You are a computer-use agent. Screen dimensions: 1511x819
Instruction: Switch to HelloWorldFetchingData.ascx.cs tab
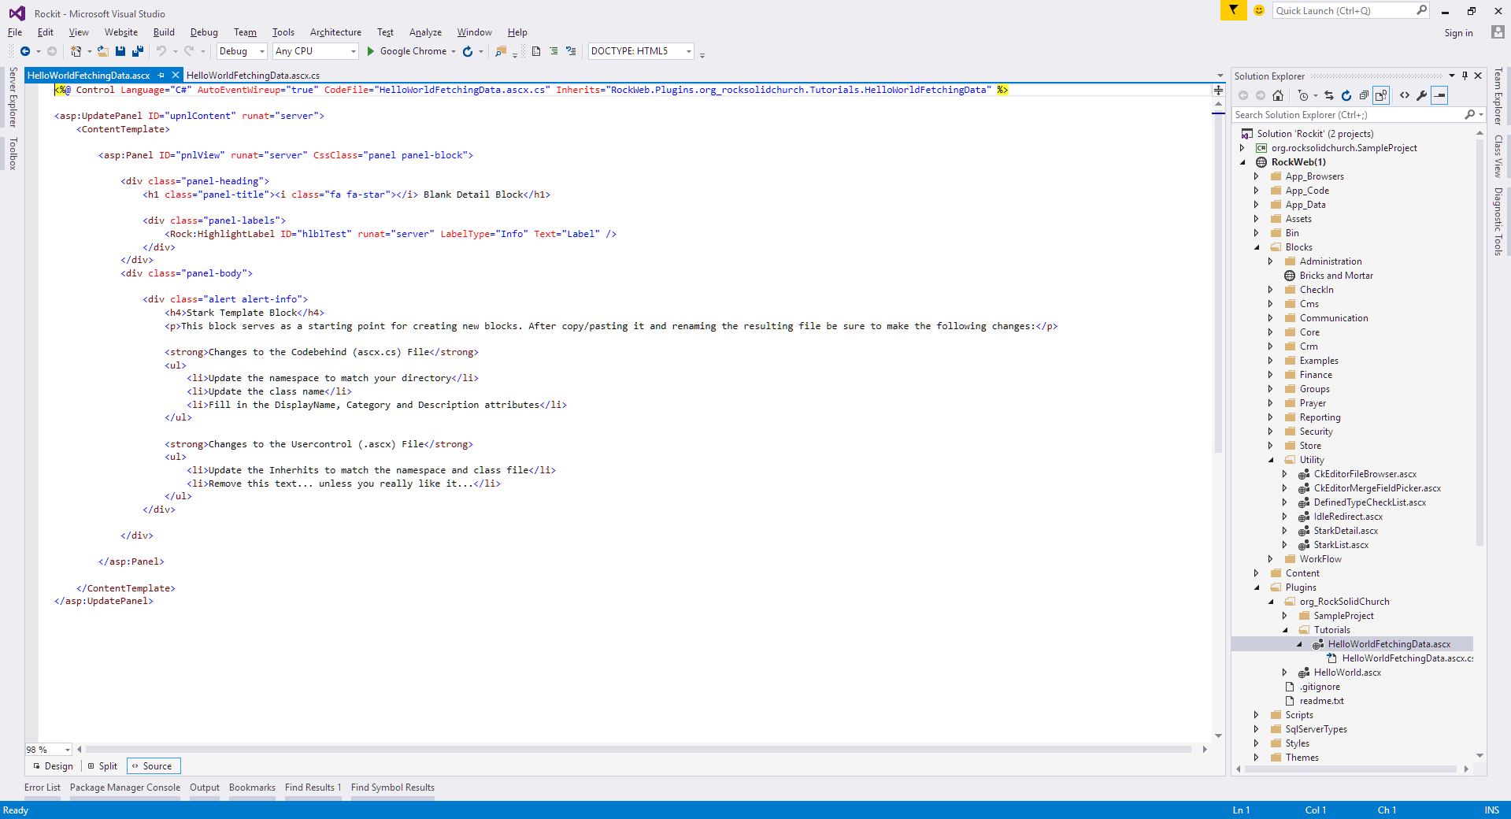[x=253, y=76]
